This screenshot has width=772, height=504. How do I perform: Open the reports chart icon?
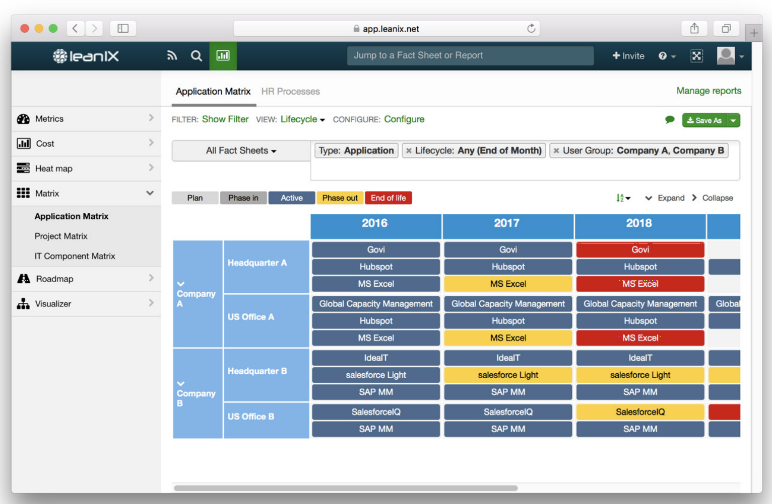(223, 56)
